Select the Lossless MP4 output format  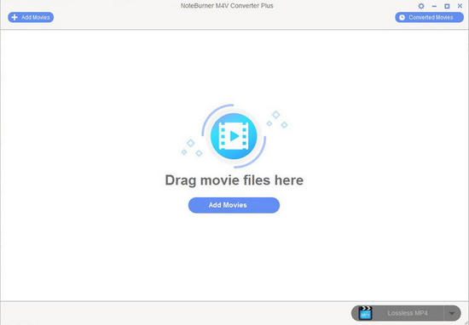coord(408,313)
